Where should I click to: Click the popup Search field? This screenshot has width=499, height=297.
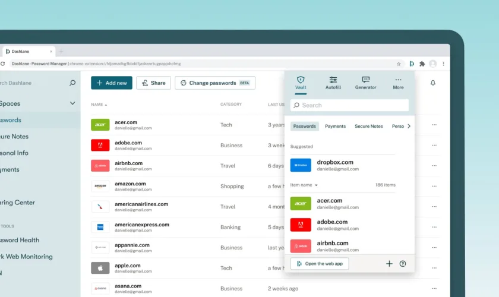point(349,105)
